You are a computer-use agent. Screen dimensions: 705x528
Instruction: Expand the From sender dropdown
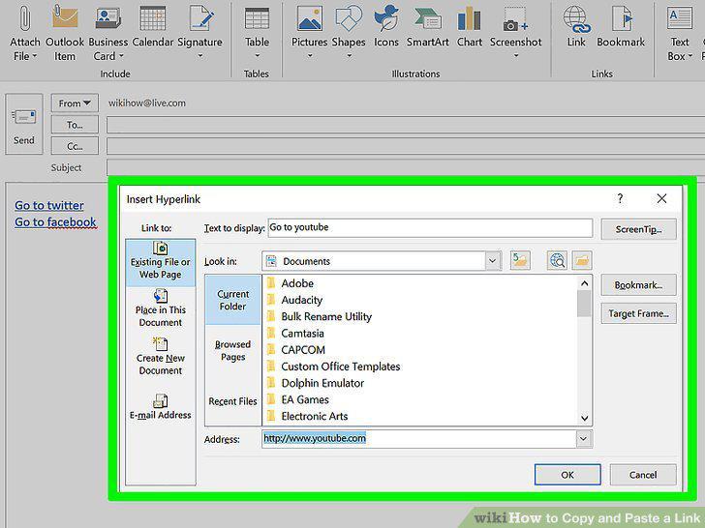75,103
